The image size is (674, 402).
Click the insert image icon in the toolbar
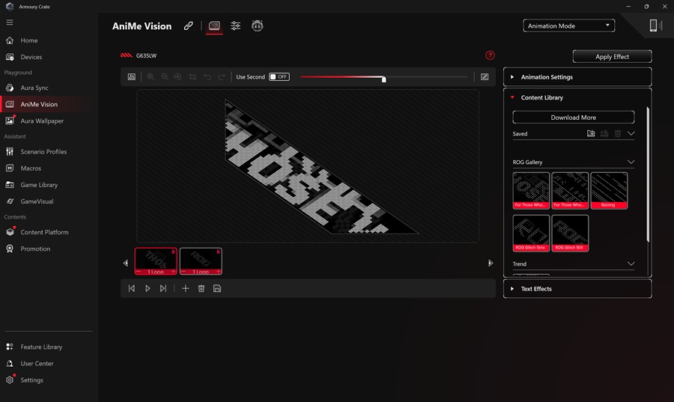(132, 77)
